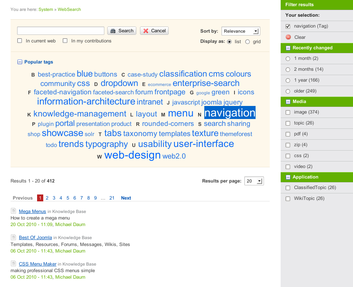The image size is (353, 287).
Task: Collapse the Media filter group
Action: [x=288, y=102]
